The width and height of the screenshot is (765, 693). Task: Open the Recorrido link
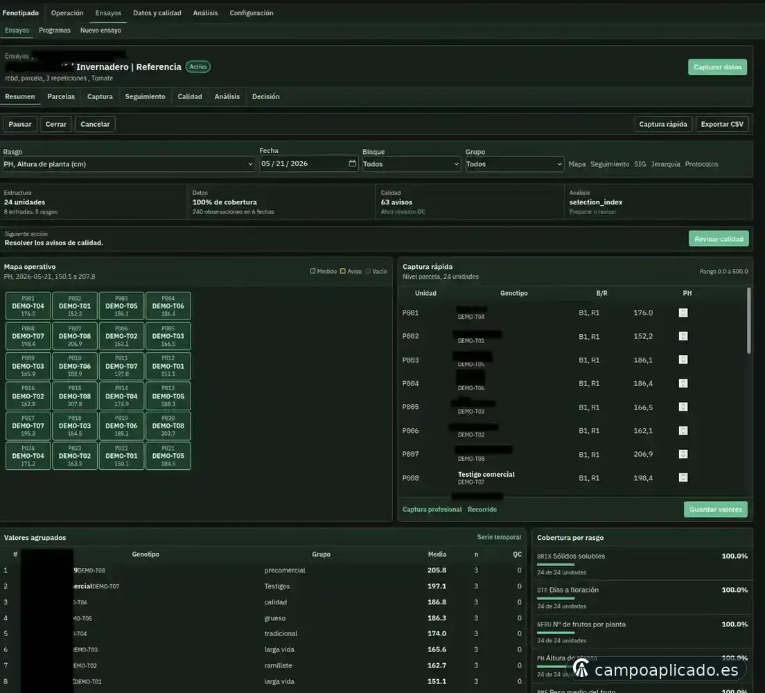click(x=482, y=509)
